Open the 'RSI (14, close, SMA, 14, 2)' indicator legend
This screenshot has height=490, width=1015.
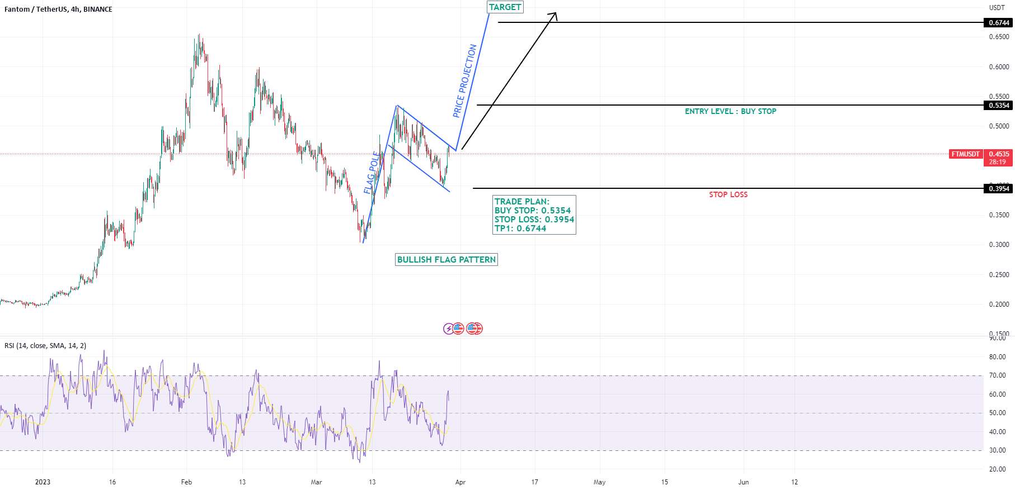(x=45, y=346)
